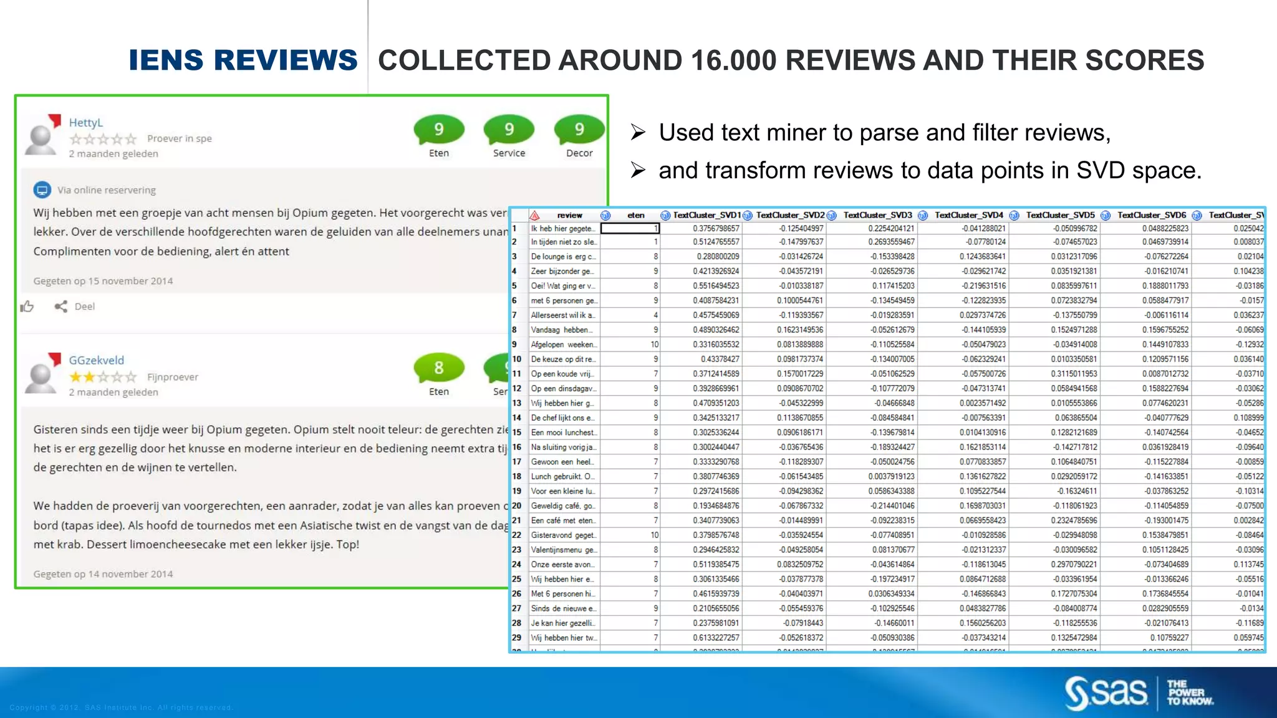
Task: Click review cell 'Oei! Wat ging er v..'
Action: click(x=564, y=285)
